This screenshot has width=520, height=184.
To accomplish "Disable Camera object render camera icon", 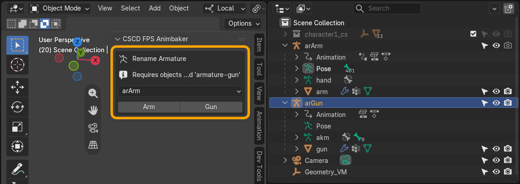I will click(508, 160).
